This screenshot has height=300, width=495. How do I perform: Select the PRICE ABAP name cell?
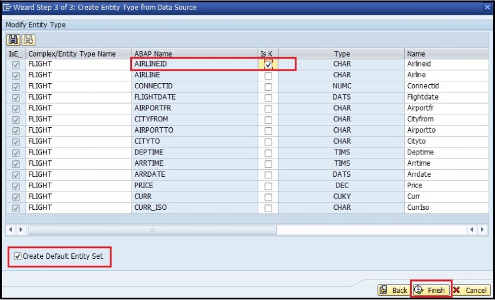point(195,186)
